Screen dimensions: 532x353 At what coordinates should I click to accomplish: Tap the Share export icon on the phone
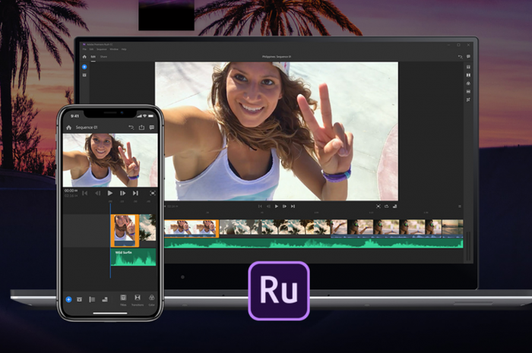(x=141, y=128)
